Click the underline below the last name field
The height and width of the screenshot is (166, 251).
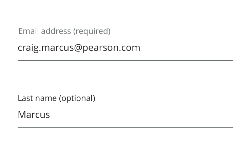125,128
